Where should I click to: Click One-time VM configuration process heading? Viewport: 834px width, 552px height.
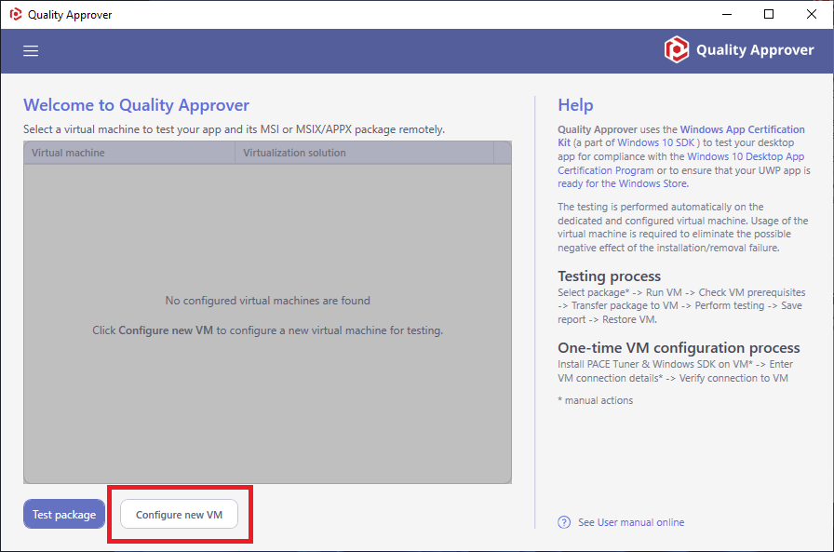click(x=679, y=348)
